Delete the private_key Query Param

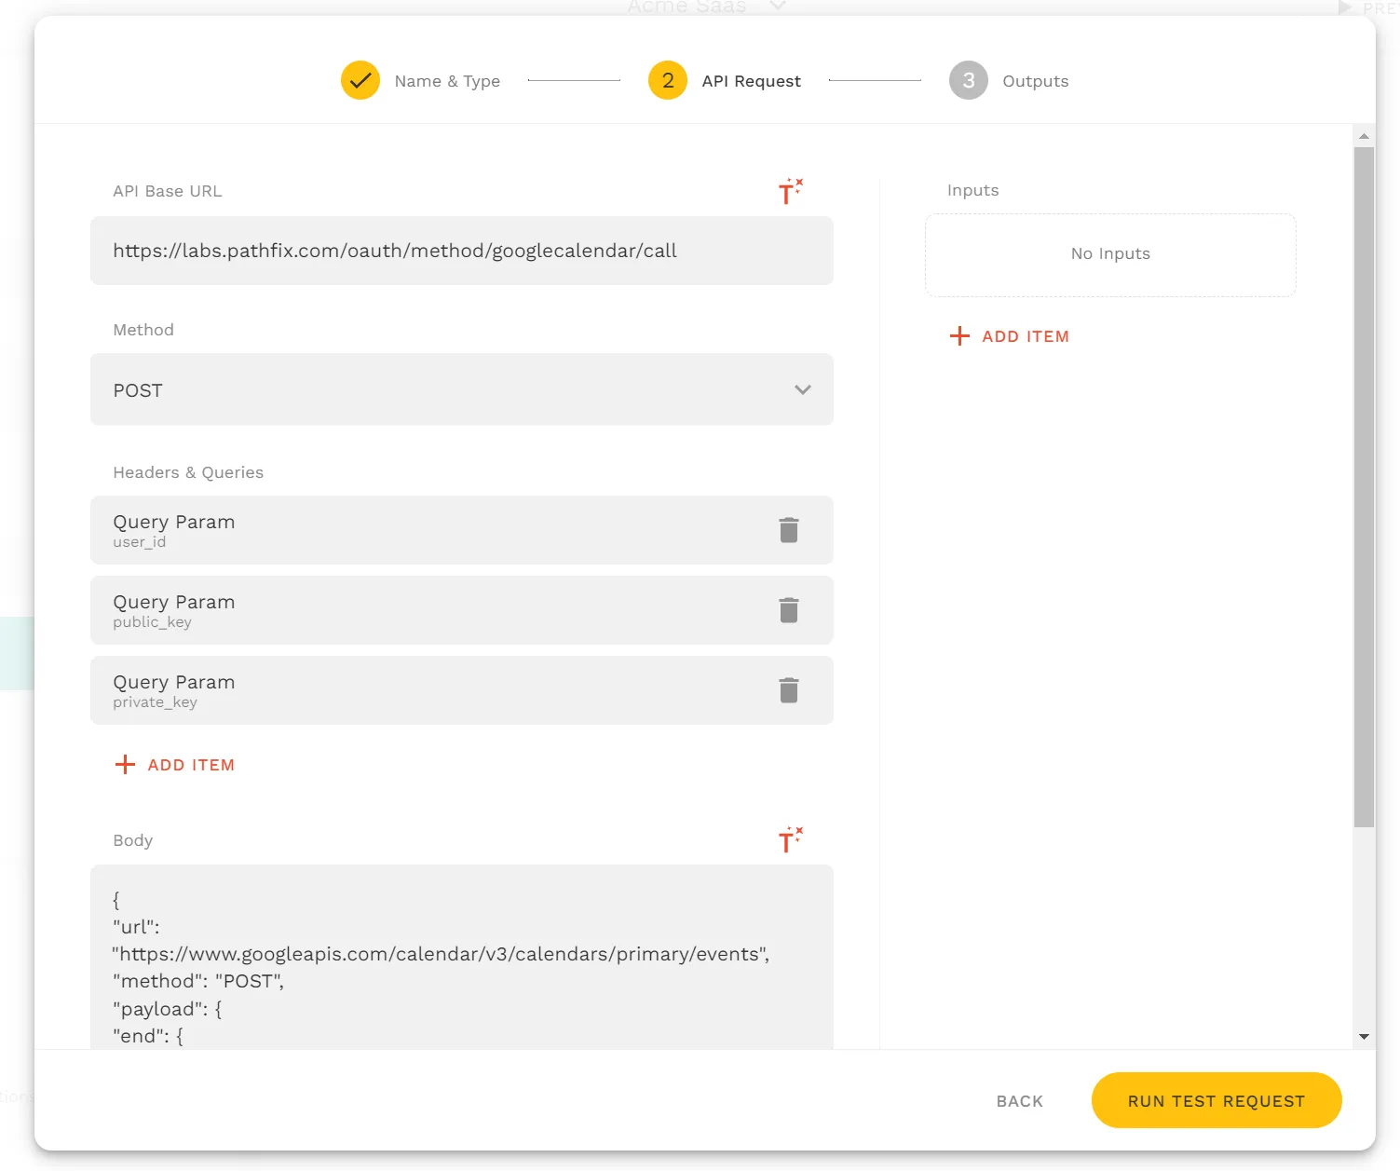789,690
